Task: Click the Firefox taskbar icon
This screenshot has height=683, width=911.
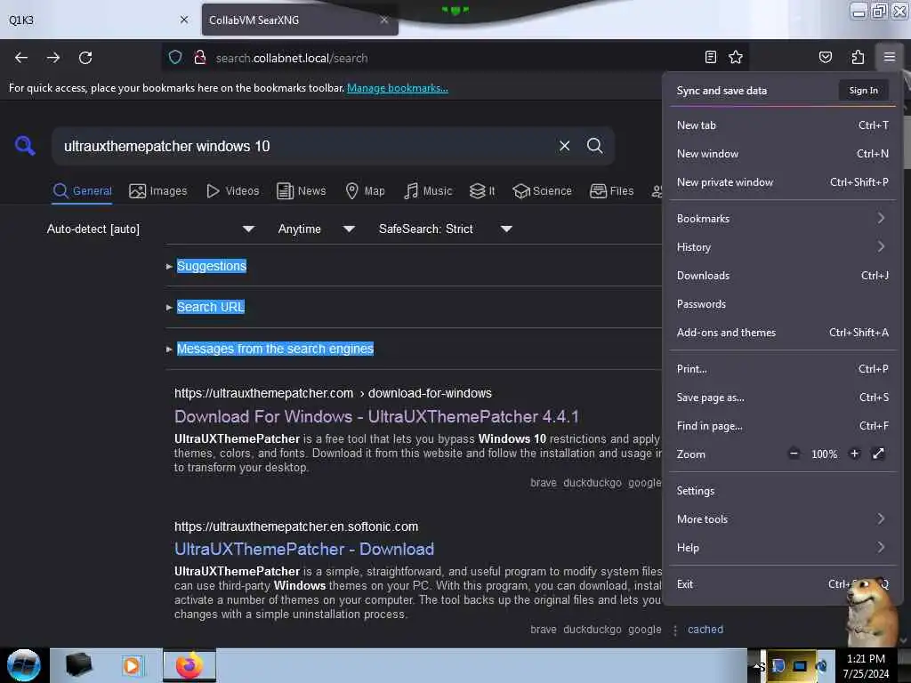Action: 189,665
